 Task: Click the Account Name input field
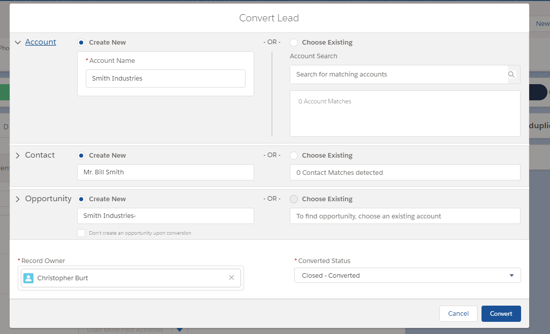click(165, 79)
